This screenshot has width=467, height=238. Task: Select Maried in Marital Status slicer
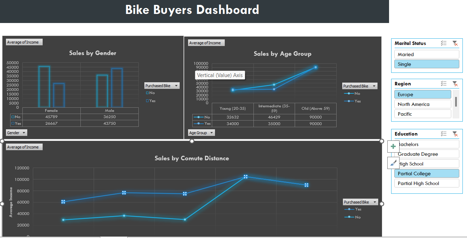(426, 54)
